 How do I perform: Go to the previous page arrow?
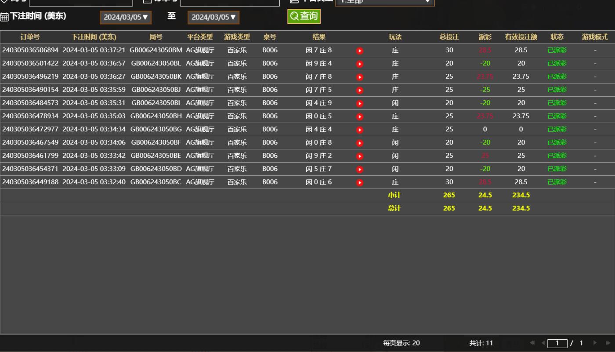coord(543,343)
